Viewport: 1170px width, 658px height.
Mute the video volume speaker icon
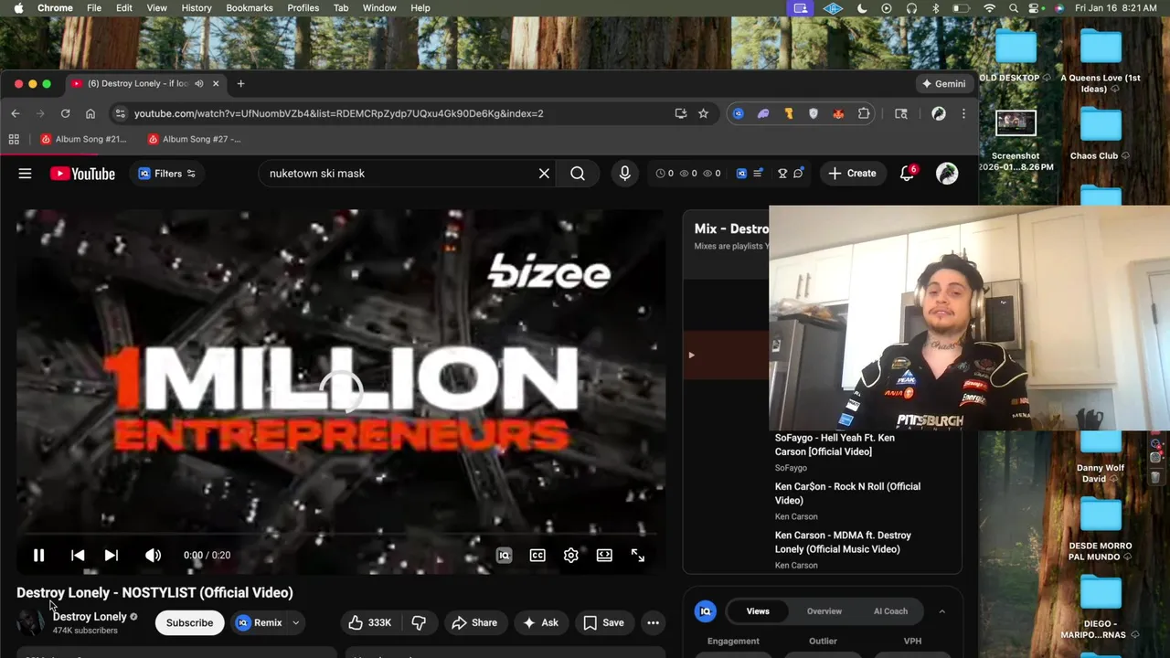(153, 555)
